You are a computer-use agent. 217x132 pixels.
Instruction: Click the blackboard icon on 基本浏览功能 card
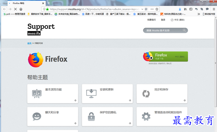tap(37, 94)
